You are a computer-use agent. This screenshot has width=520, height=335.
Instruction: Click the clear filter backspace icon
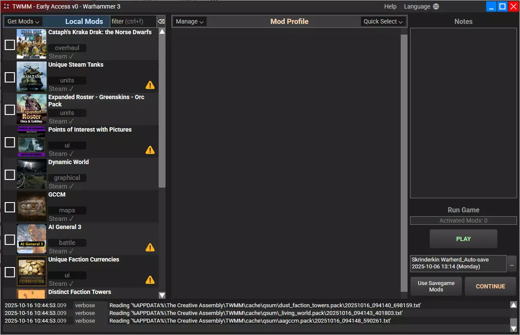(161, 21)
